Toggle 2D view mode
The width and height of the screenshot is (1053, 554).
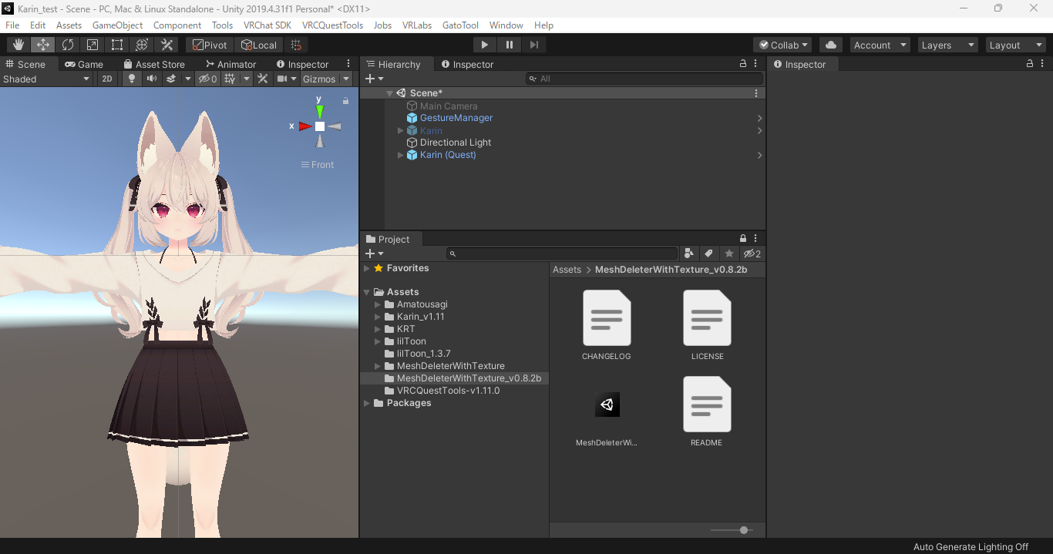107,79
